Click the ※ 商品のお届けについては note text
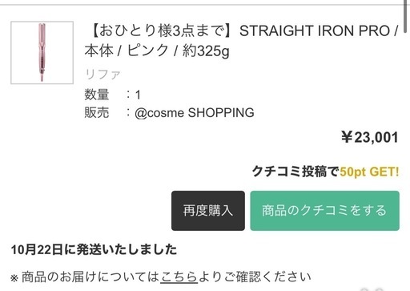The width and height of the screenshot is (410, 291). click(x=85, y=277)
